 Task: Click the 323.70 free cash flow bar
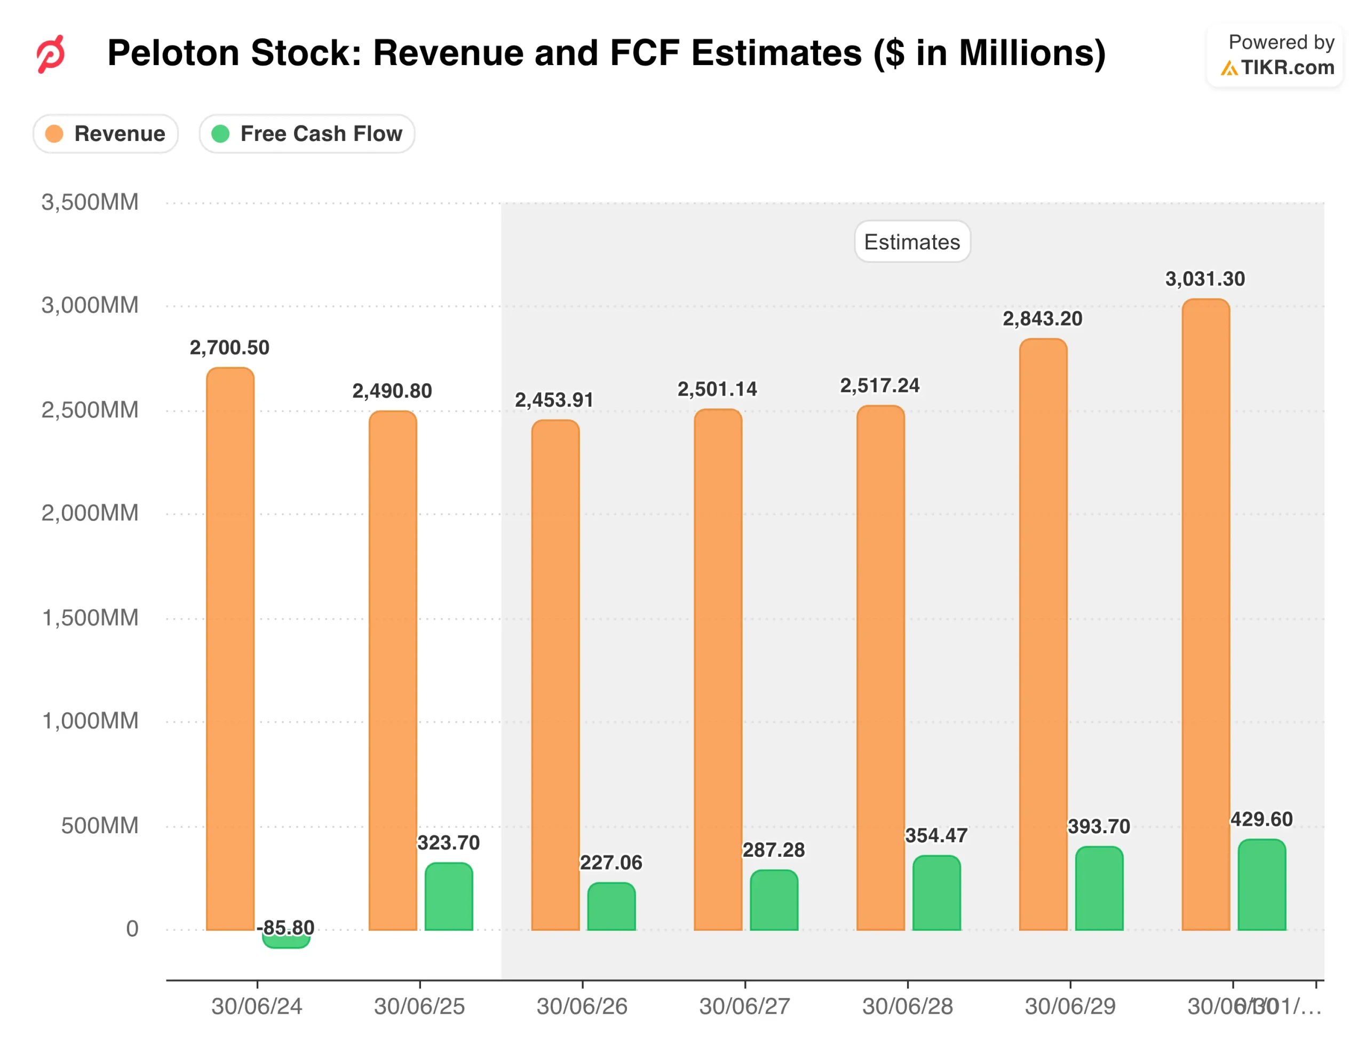point(449,897)
